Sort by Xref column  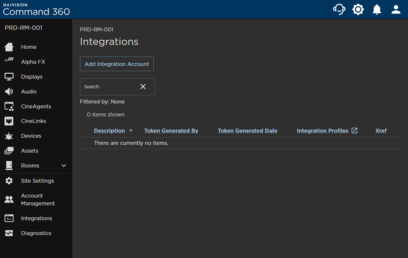(x=381, y=131)
